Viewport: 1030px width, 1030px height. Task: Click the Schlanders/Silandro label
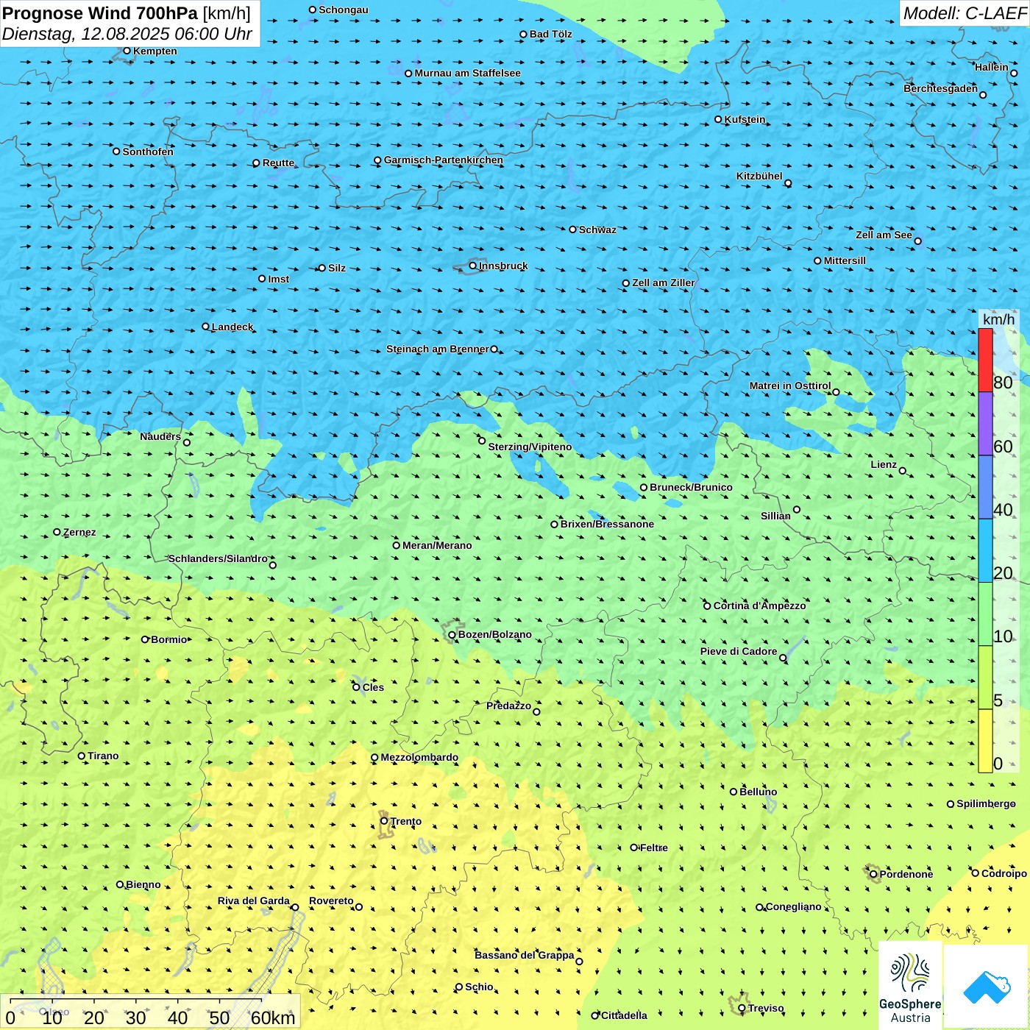tap(218, 558)
